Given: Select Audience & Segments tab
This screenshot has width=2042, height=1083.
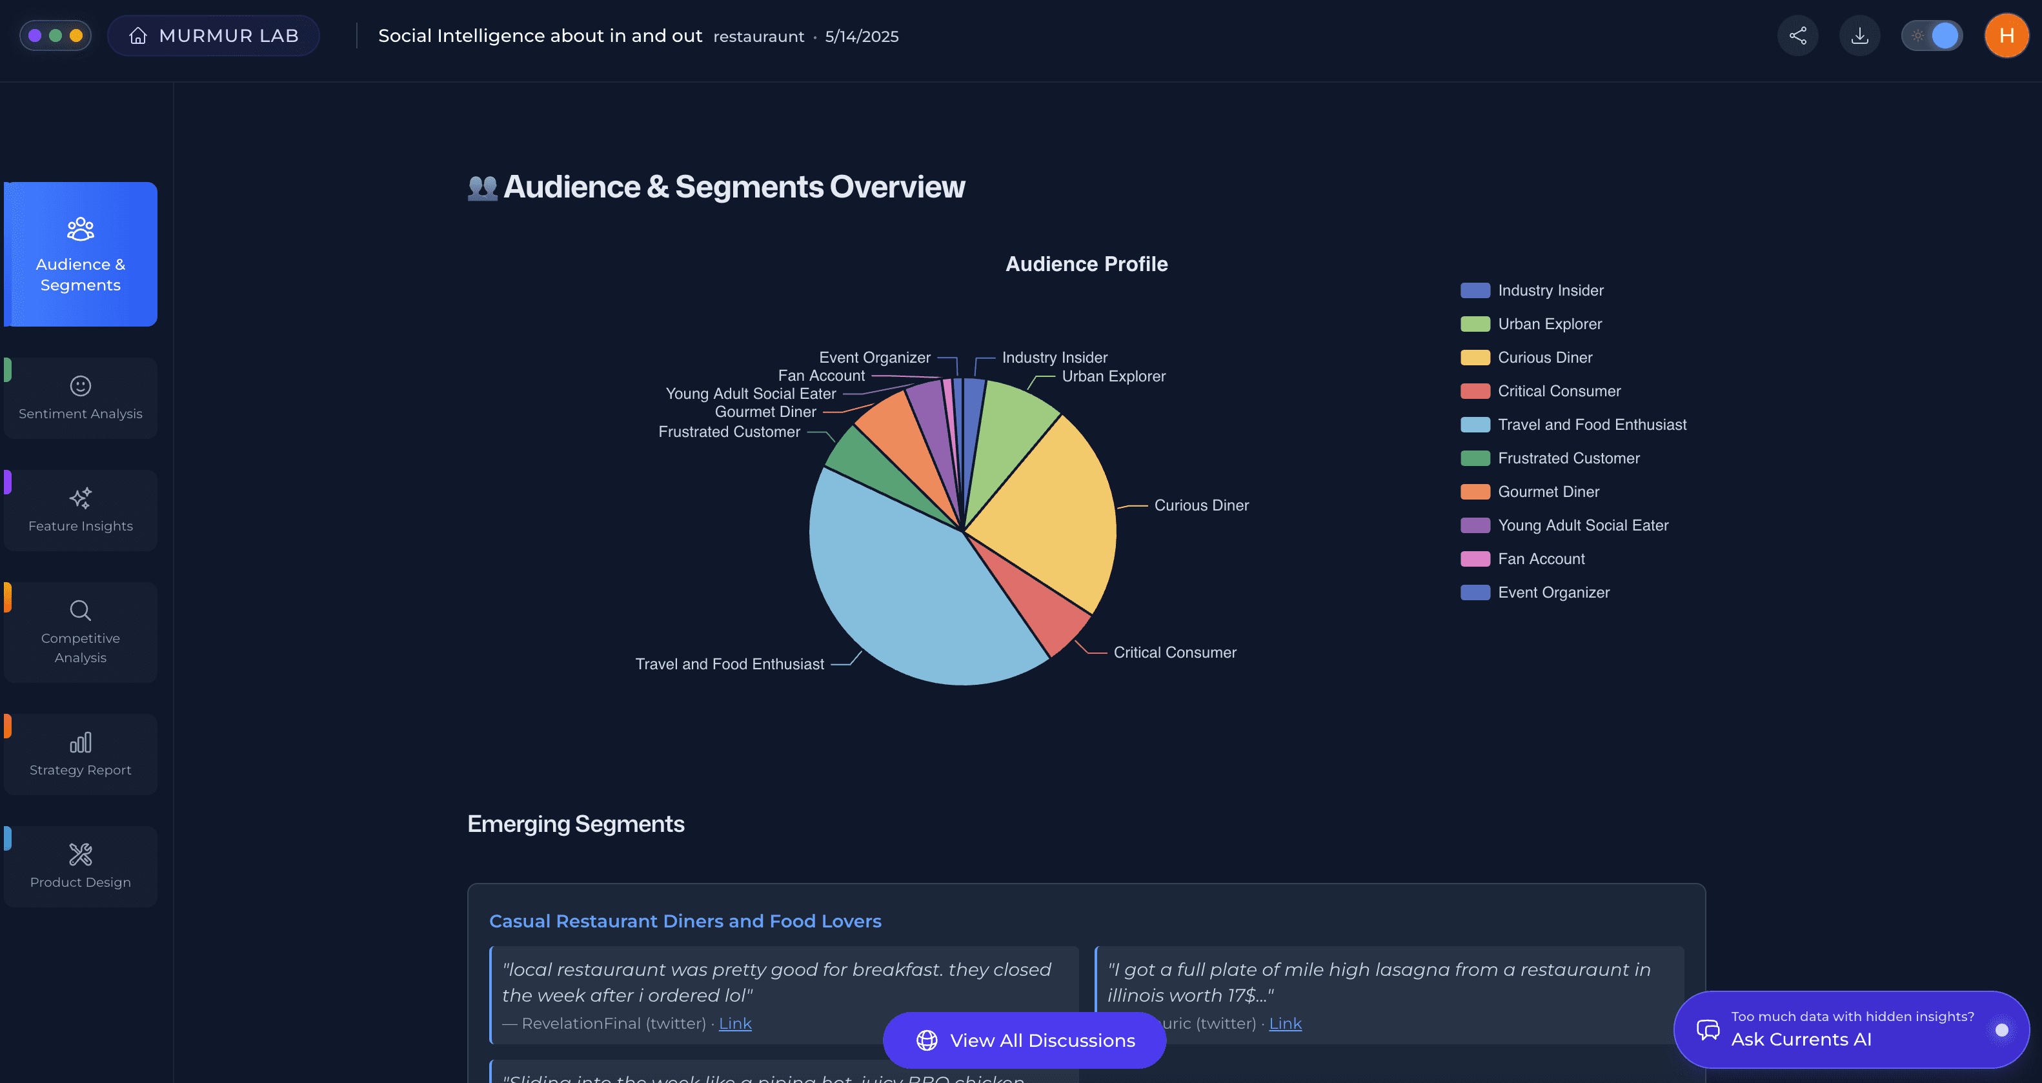Looking at the screenshot, I should click(80, 254).
